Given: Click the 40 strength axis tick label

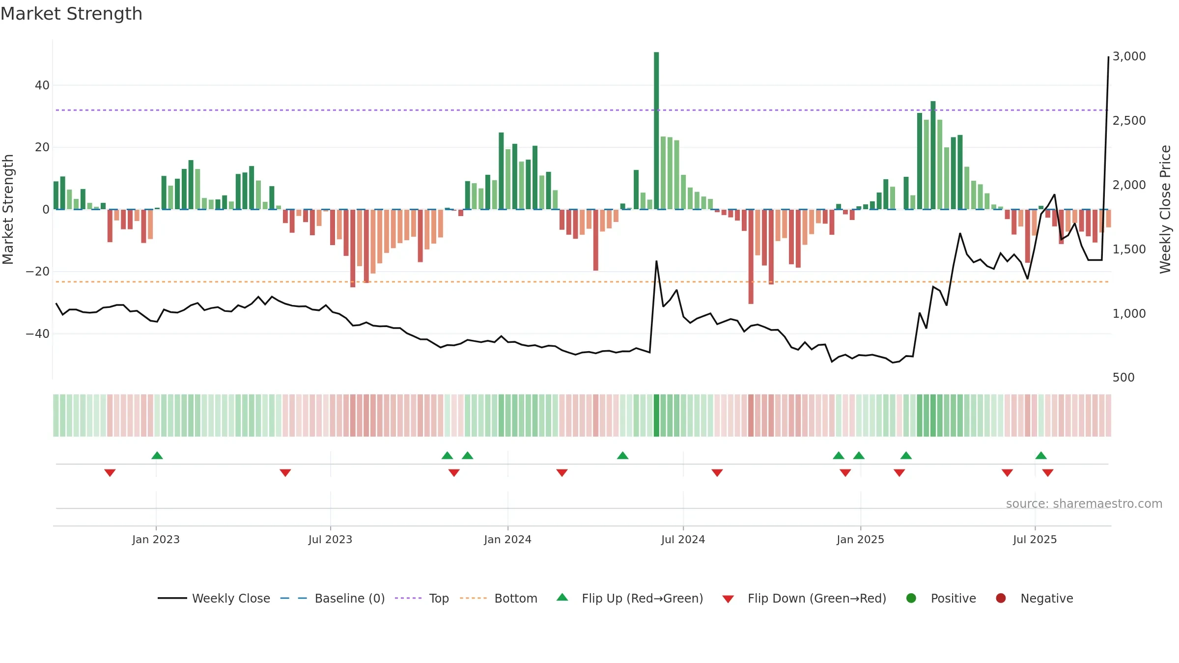Looking at the screenshot, I should click(42, 85).
